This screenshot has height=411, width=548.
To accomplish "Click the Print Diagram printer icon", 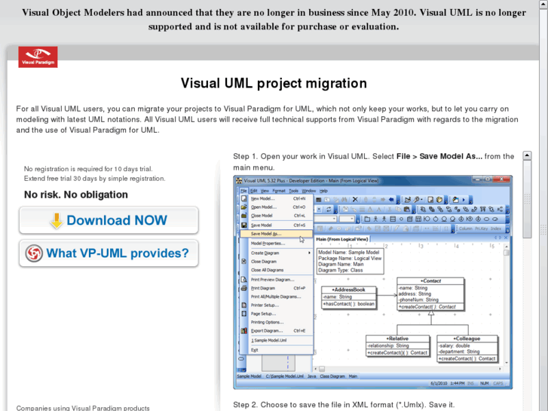I will click(244, 288).
